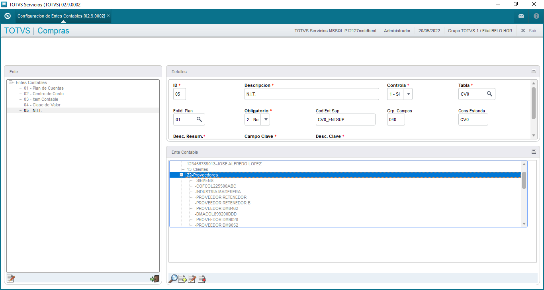Open the Controla dropdown
Screen dimensions: 544x290
[x=408, y=94]
